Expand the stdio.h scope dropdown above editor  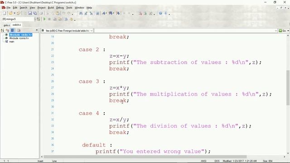point(91,31)
